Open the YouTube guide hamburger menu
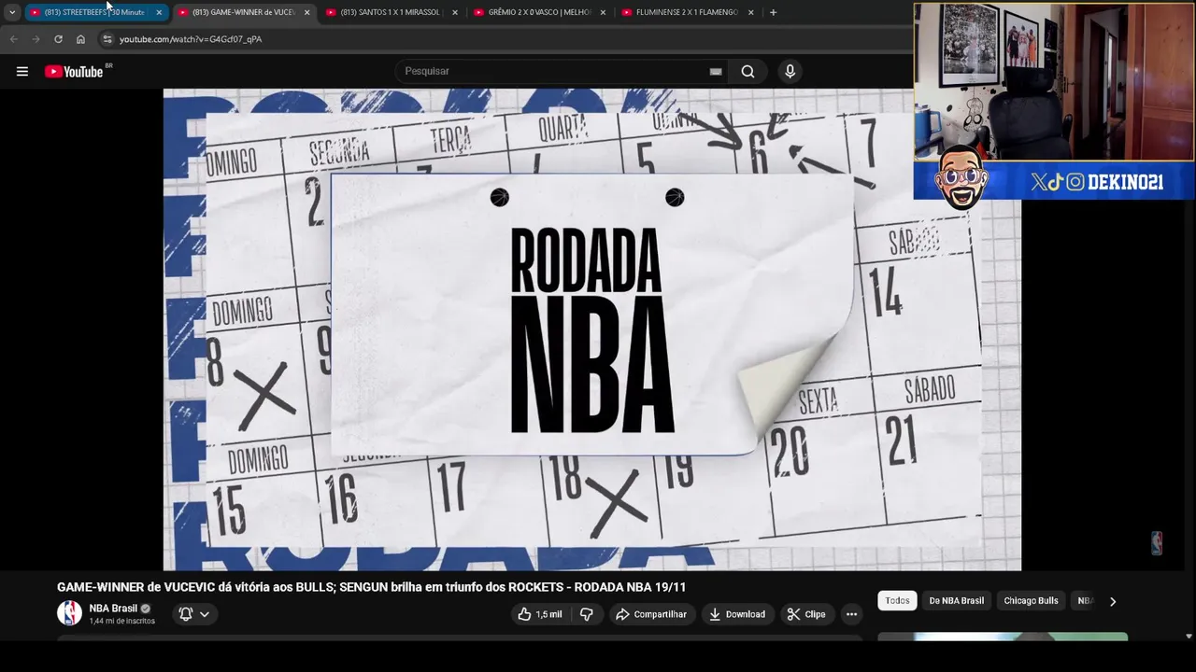Viewport: 1196px width, 672px height. coord(22,71)
